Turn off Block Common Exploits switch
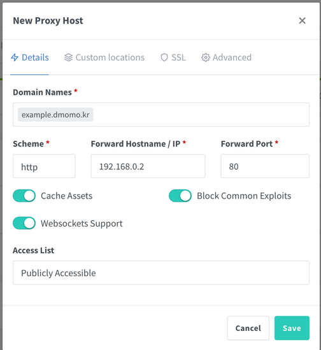This screenshot has height=350, width=321. coord(180,196)
